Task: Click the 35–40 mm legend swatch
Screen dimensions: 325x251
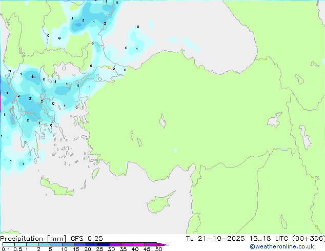Action: click(127, 244)
